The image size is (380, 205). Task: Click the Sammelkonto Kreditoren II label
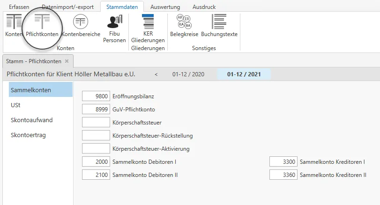tap(333, 175)
